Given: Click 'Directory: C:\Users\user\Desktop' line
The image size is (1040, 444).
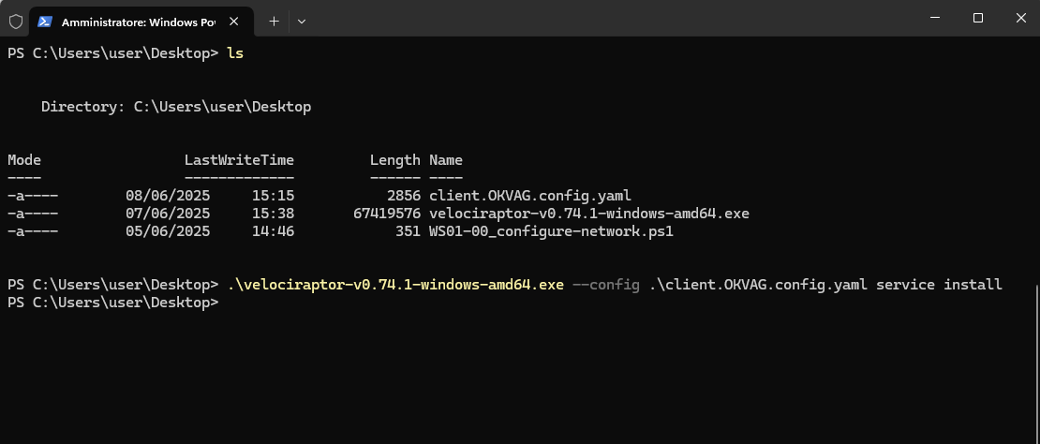Looking at the screenshot, I should coord(176,107).
